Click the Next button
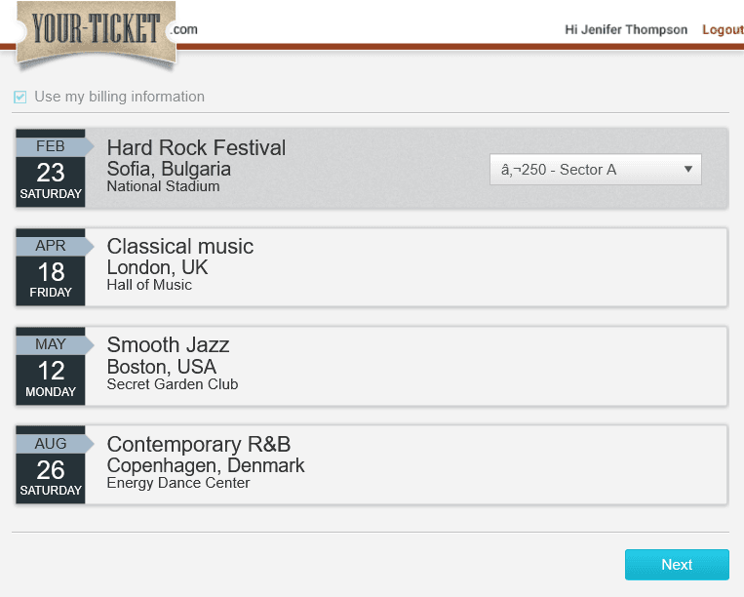Viewport: 744px width, 597px height. [677, 565]
